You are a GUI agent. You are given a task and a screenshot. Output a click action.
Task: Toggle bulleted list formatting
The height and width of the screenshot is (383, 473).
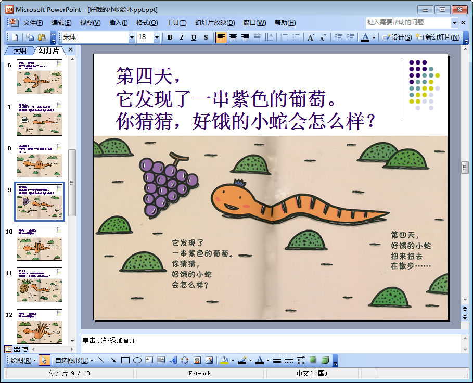tap(296, 37)
